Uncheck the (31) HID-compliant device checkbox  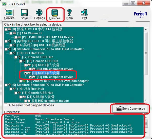[x=31, y=77]
